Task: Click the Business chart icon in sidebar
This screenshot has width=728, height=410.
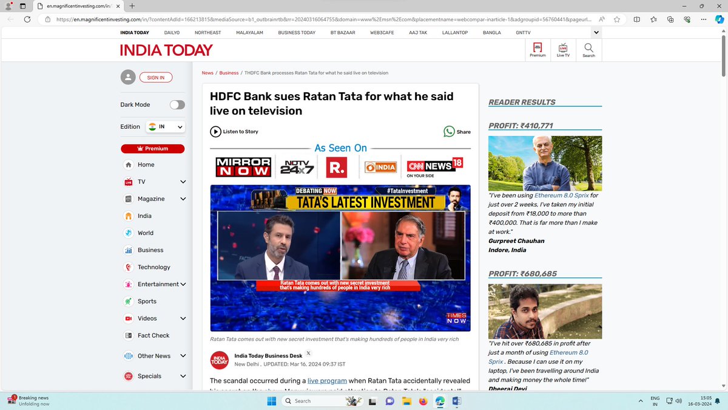Action: [x=128, y=250]
